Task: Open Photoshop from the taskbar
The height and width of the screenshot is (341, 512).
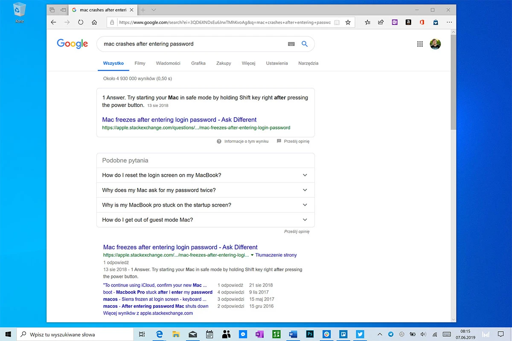Action: (x=310, y=334)
